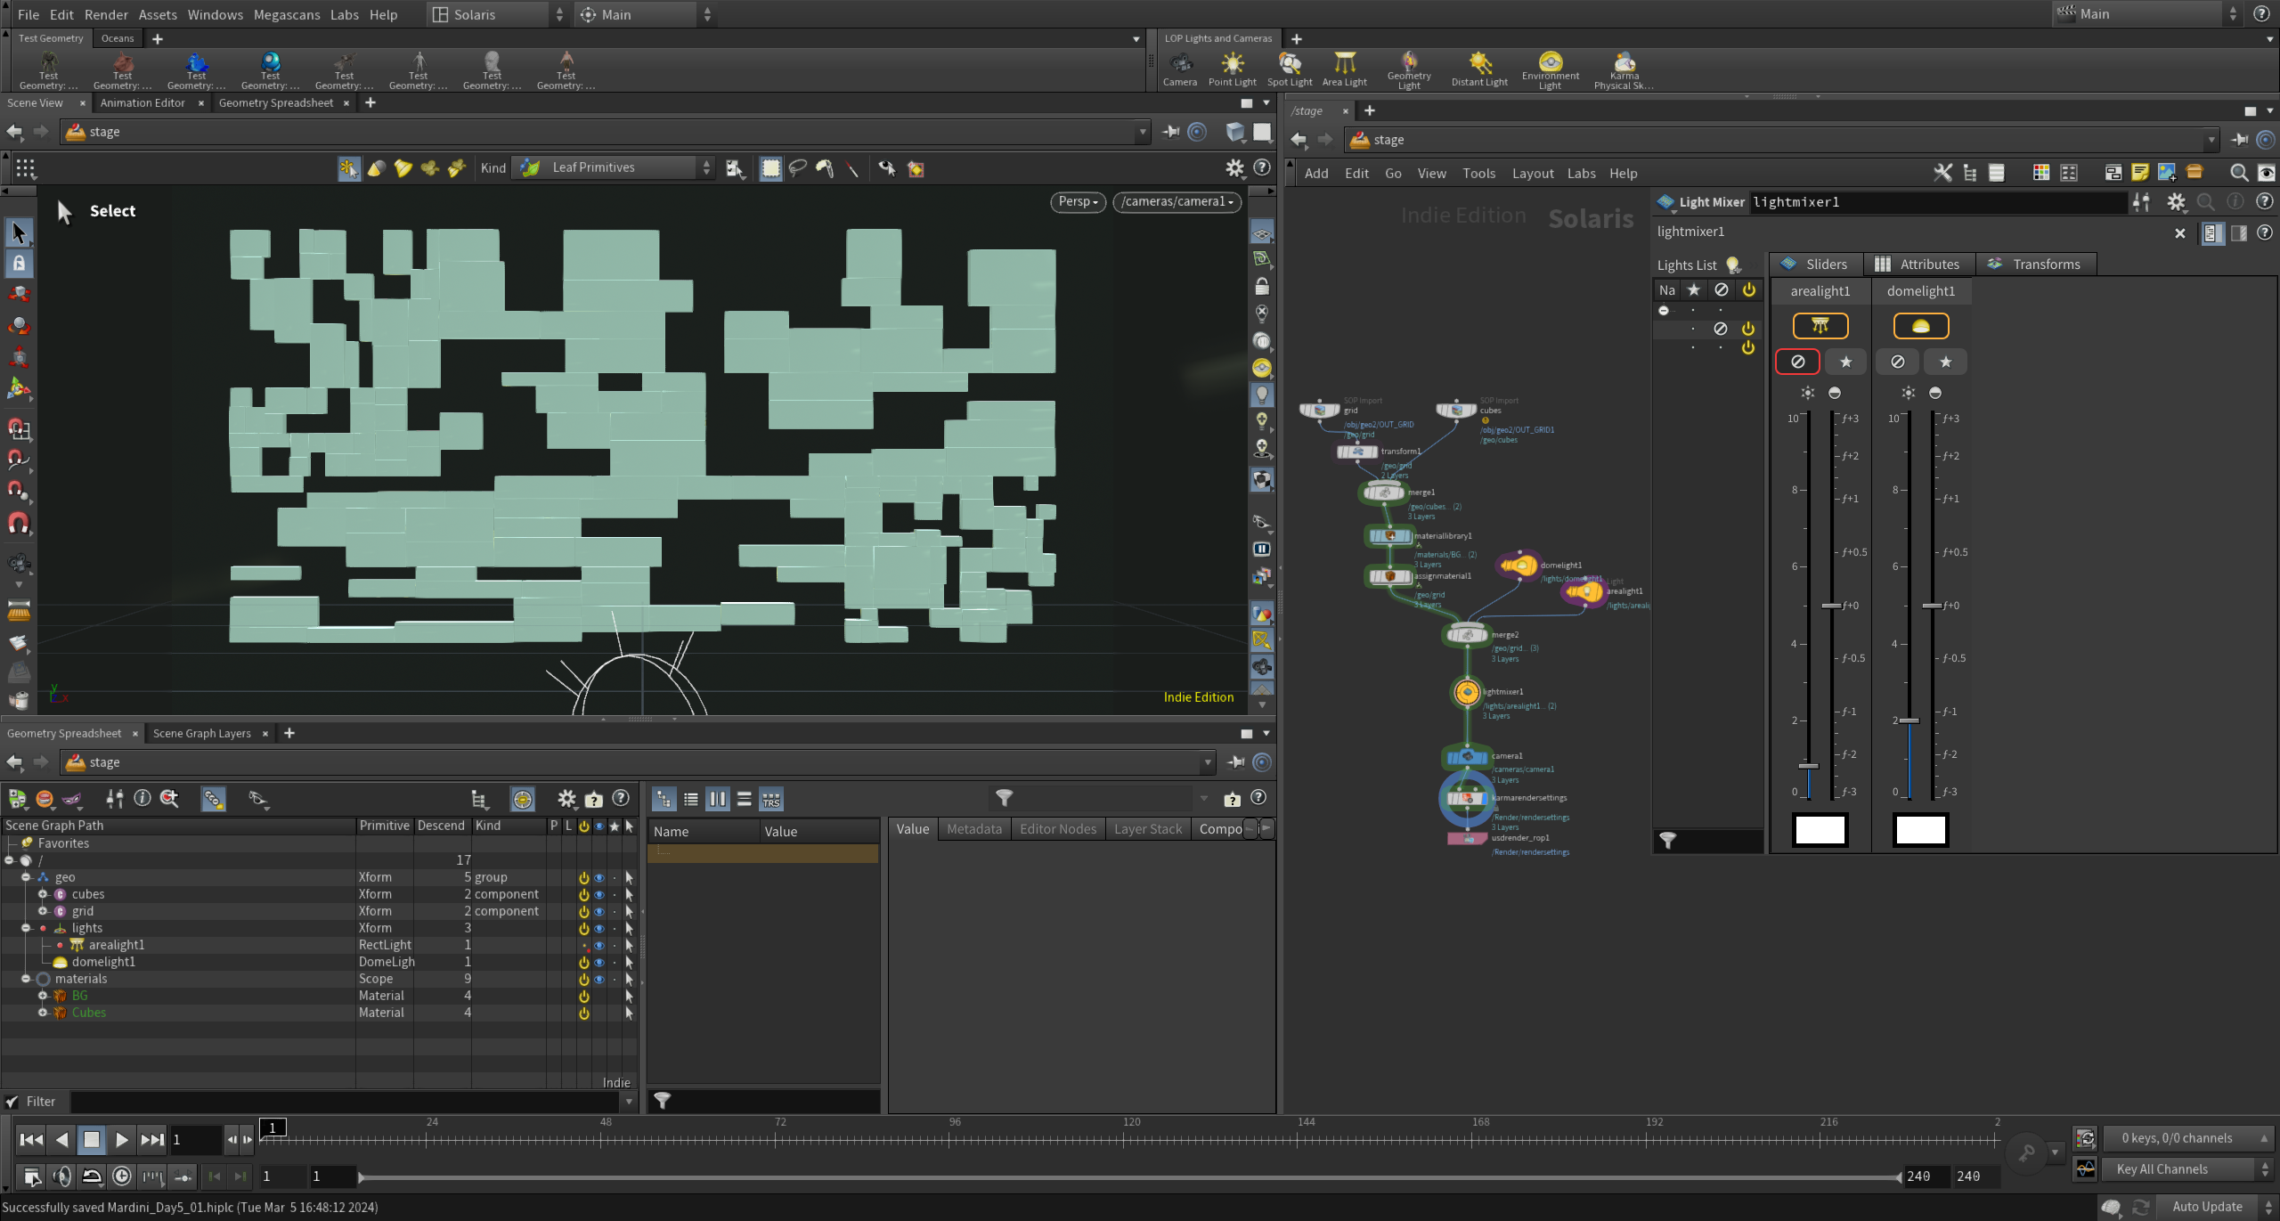The image size is (2280, 1221).
Task: Toggle activation power icon for BG material
Action: (584, 996)
